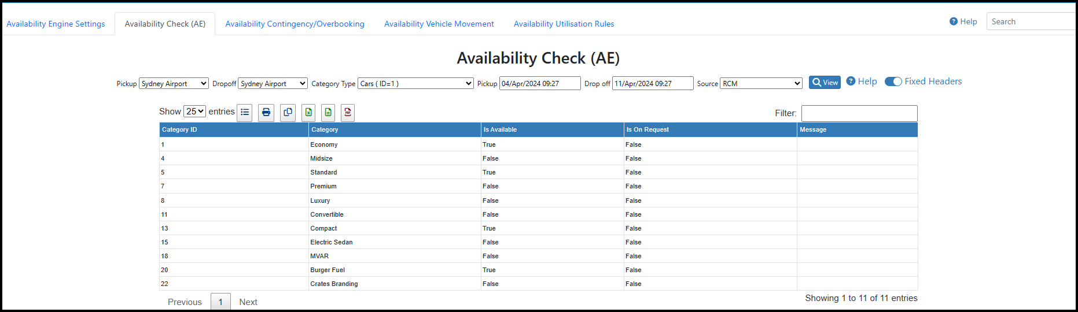Export results to Excel file icon
Viewport: 1078px width, 312px height.
pyautogui.click(x=309, y=113)
